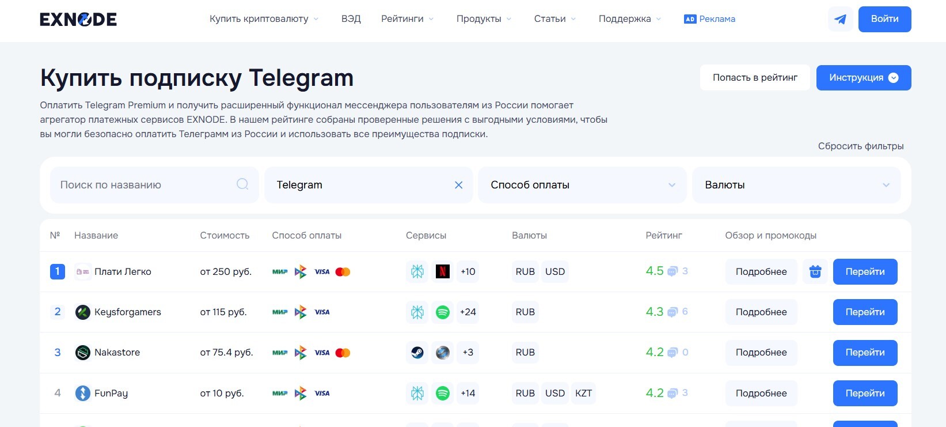Show +24 more services for Keysforgamers
The image size is (946, 427).
(x=468, y=312)
